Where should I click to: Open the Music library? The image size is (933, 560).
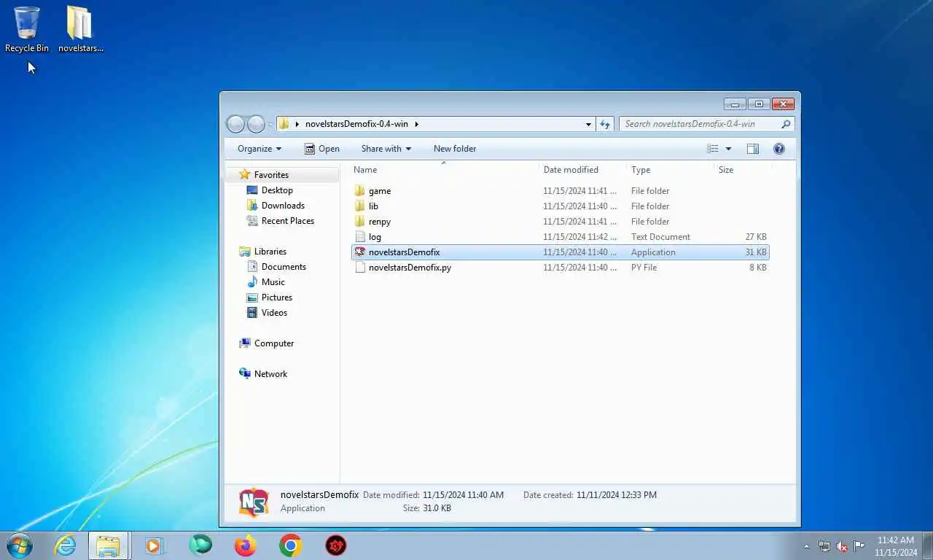pyautogui.click(x=273, y=282)
